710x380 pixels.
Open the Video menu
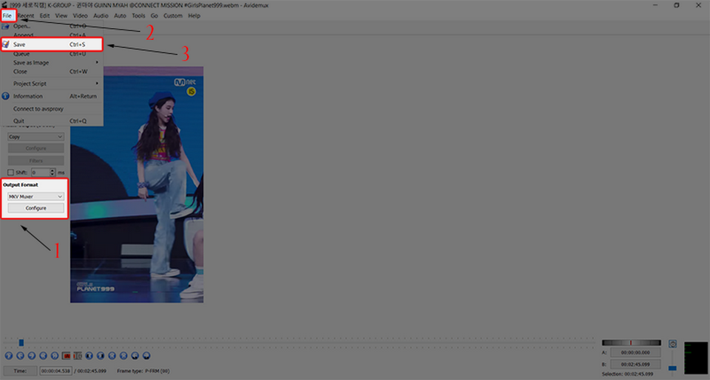coord(80,15)
